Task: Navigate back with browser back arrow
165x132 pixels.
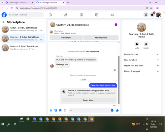Action: click(x=2, y=8)
